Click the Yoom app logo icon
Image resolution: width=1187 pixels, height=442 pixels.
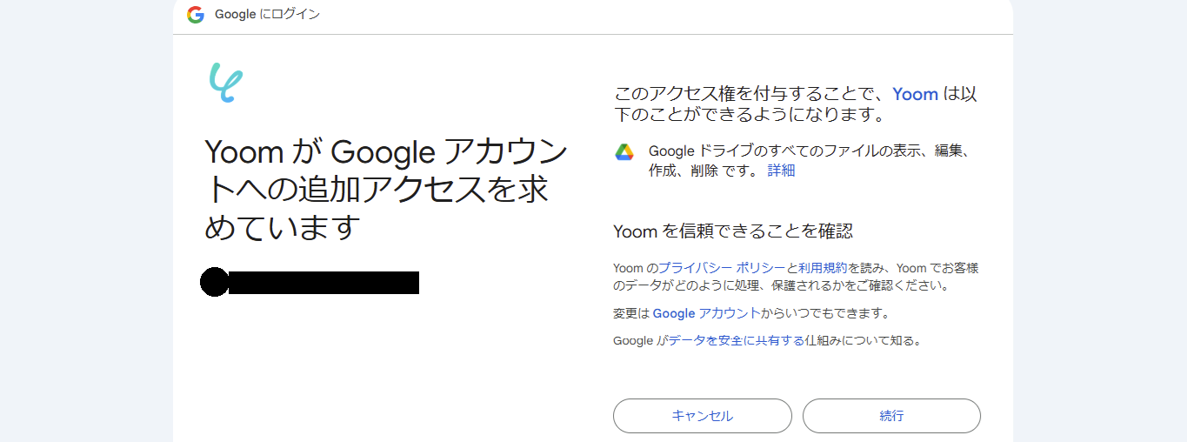pyautogui.click(x=225, y=83)
